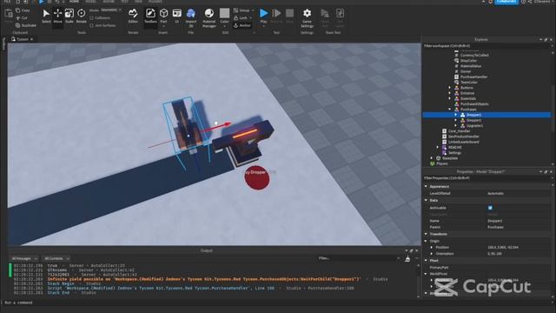The height and width of the screenshot is (313, 556).
Task: Activate the Rotate tool
Action: [x=81, y=16]
